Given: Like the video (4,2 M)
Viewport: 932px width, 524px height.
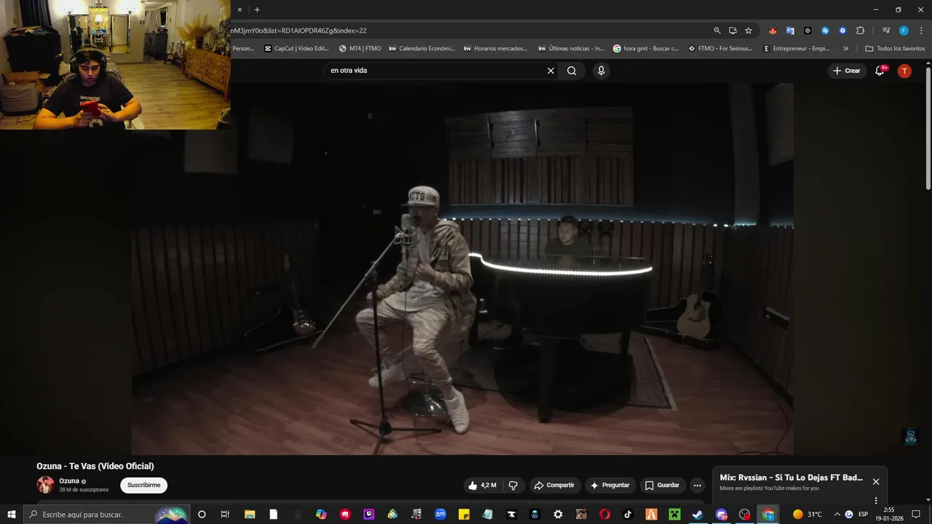Looking at the screenshot, I should point(482,485).
